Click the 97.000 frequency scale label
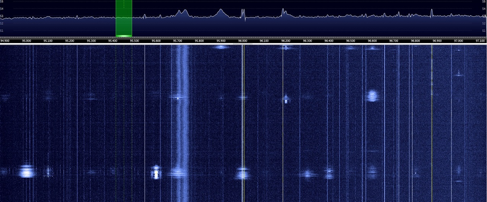 click(x=458, y=40)
